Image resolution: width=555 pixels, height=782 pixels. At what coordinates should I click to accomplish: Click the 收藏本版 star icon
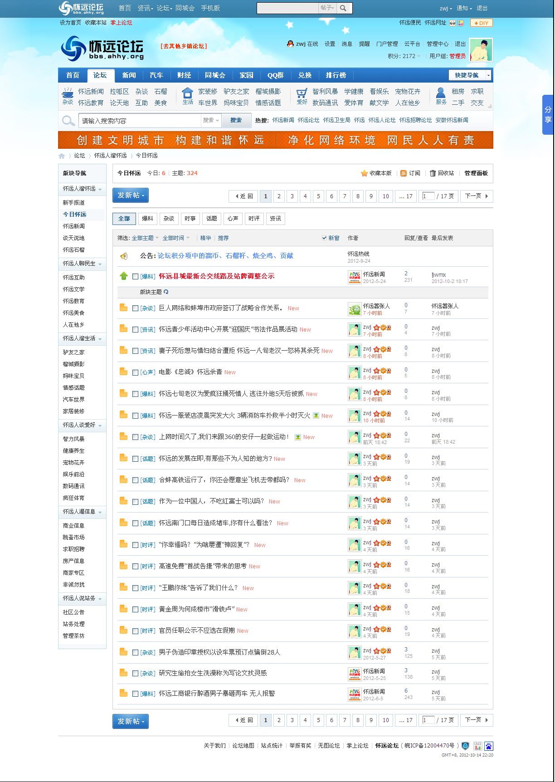pyautogui.click(x=364, y=173)
